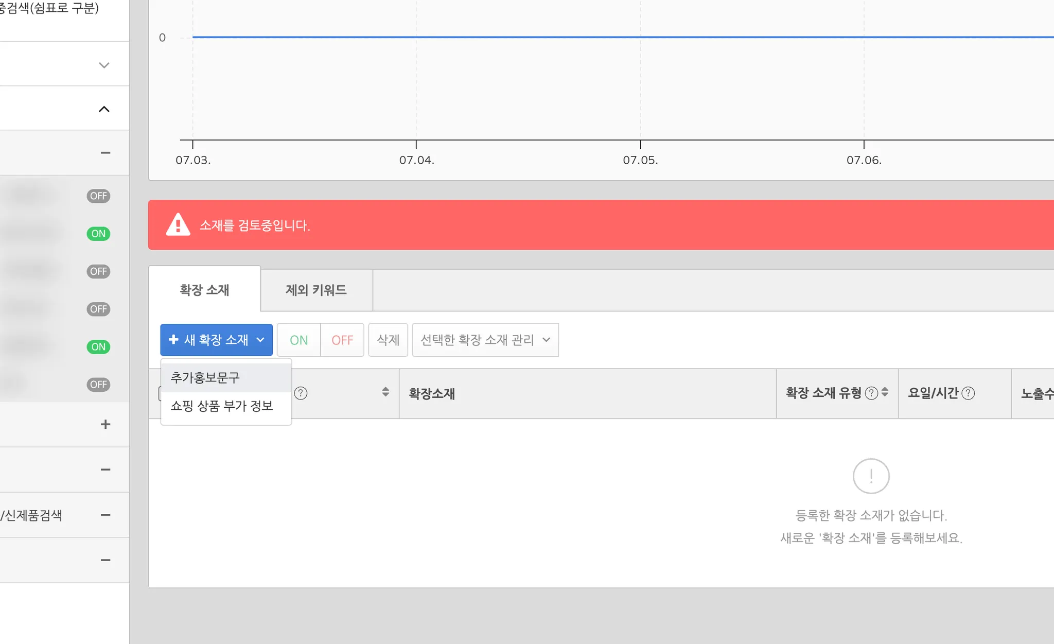Image resolution: width=1054 pixels, height=644 pixels.
Task: Collapse sidebar section with up chevron
Action: tap(104, 109)
